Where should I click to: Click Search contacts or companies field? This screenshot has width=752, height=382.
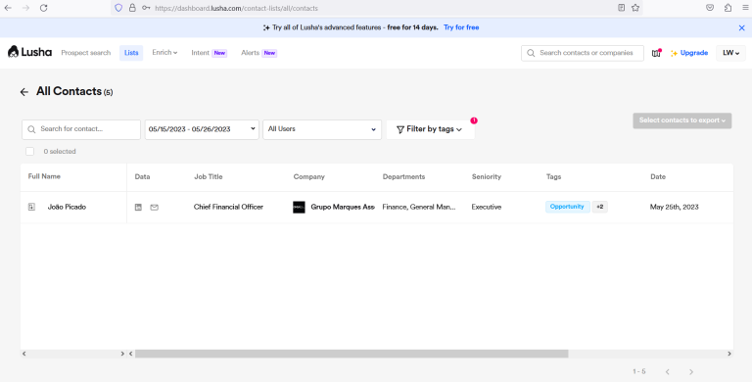[x=583, y=53]
